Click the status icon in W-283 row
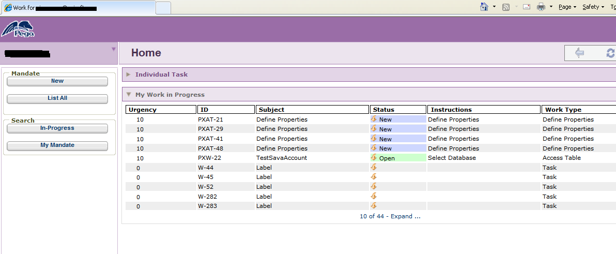This screenshot has width=616, height=254. [x=374, y=206]
